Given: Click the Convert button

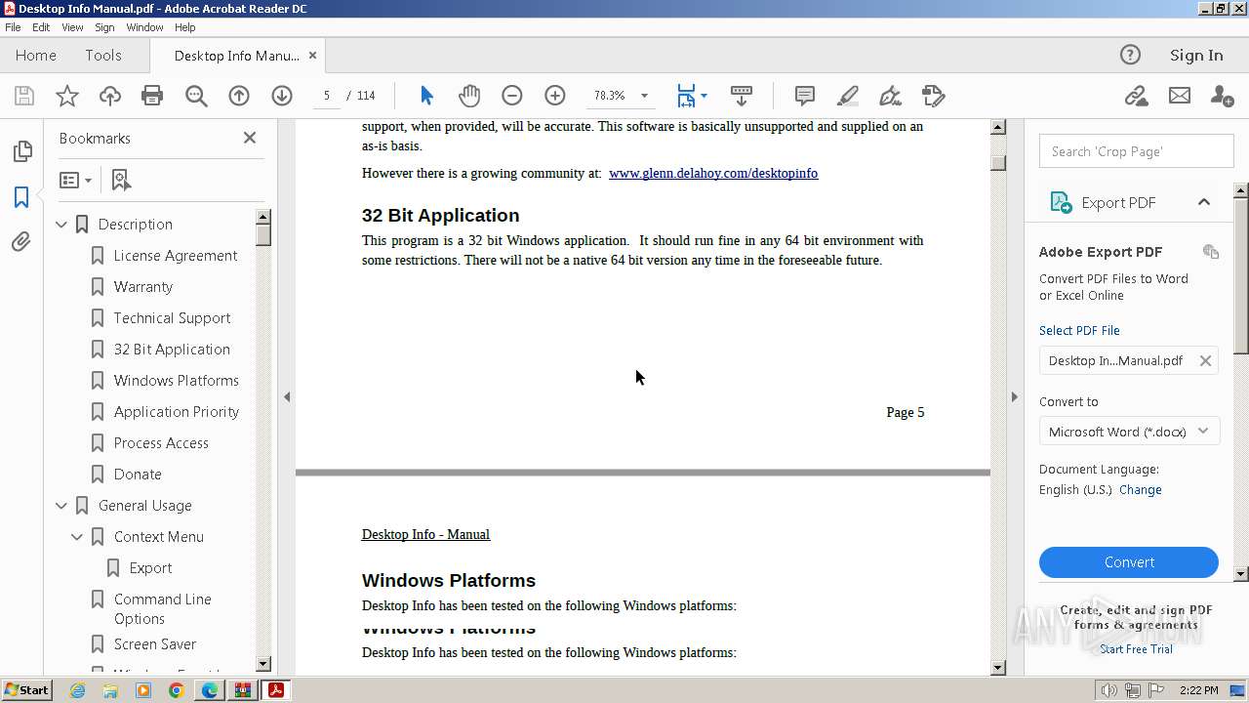Looking at the screenshot, I should 1129,562.
